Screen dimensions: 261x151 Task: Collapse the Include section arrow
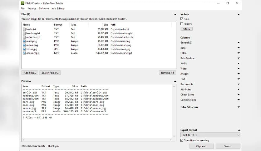pos(239,14)
